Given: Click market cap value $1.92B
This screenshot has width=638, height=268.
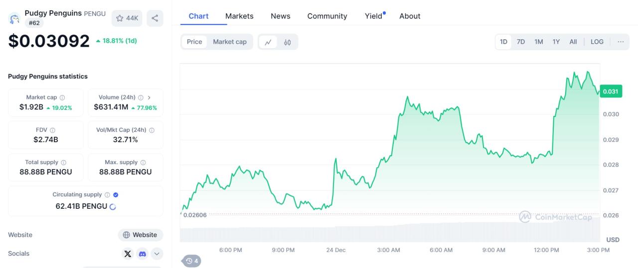Looking at the screenshot, I should pyautogui.click(x=31, y=107).
